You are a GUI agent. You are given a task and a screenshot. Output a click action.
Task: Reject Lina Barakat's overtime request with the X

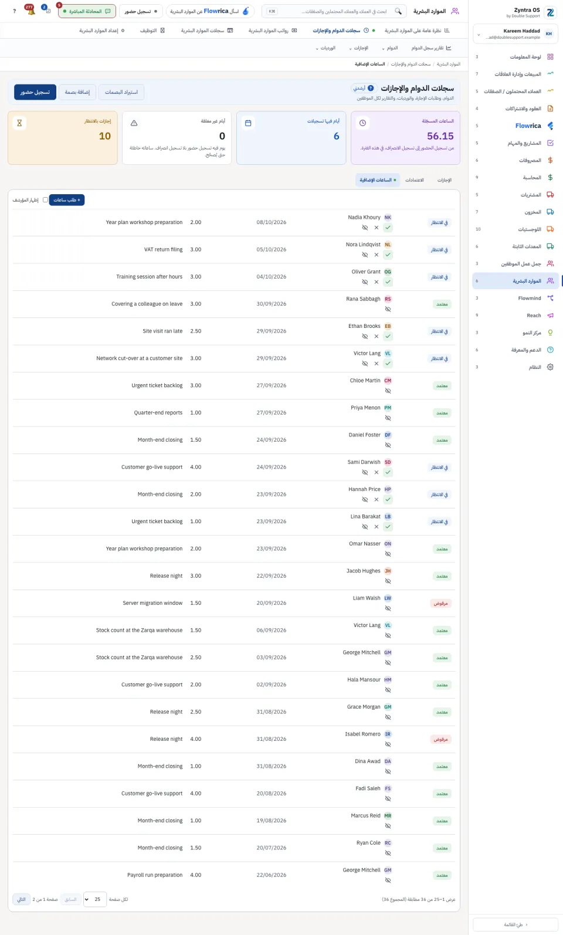tap(377, 527)
